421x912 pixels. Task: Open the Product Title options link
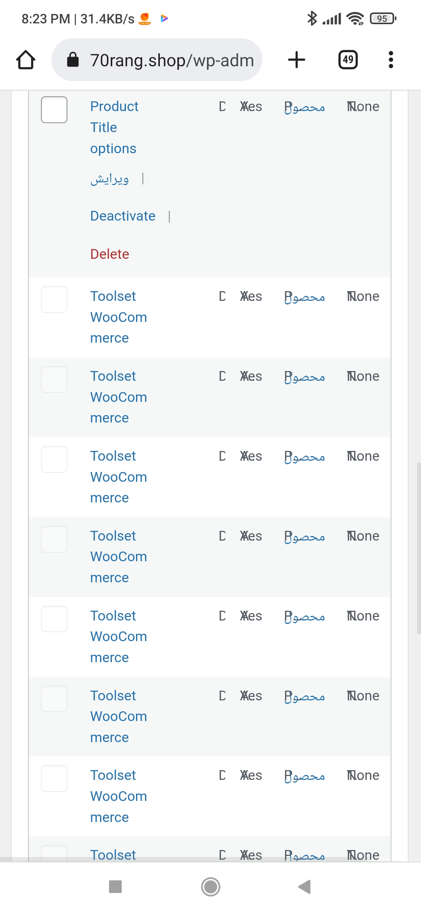coord(114,127)
